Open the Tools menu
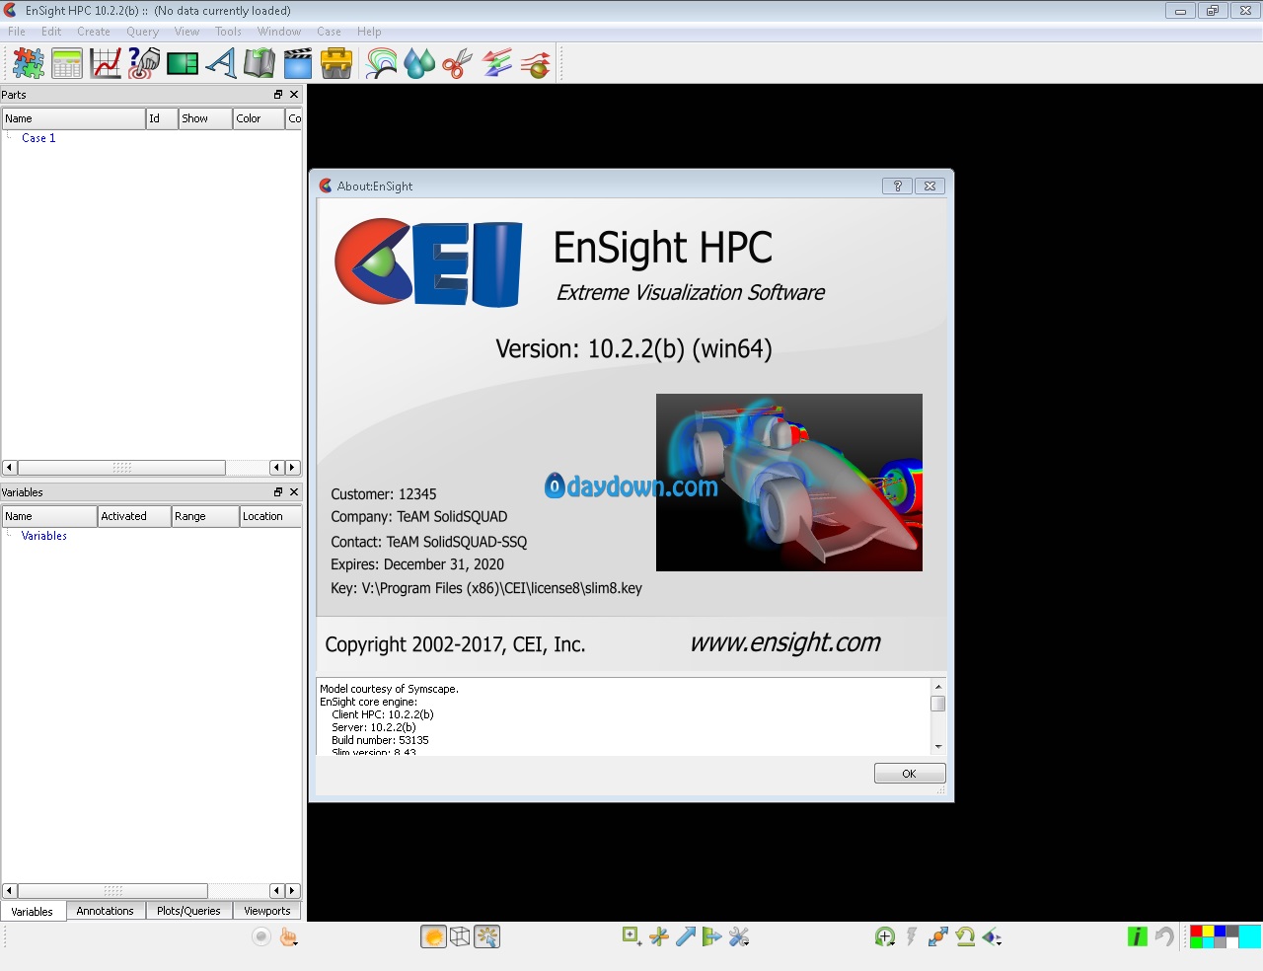The width and height of the screenshot is (1263, 971). click(228, 32)
